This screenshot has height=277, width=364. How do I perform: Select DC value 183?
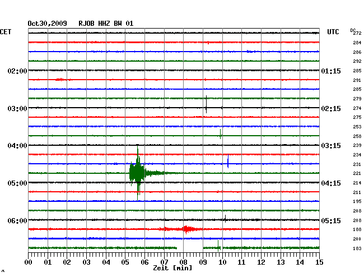coord(357,248)
